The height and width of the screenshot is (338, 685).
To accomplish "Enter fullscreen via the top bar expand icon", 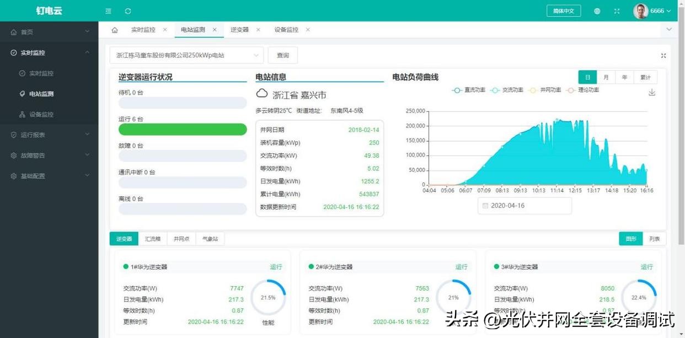I will [x=616, y=10].
